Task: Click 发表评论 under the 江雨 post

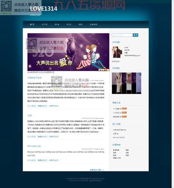Action: [x=54, y=136]
